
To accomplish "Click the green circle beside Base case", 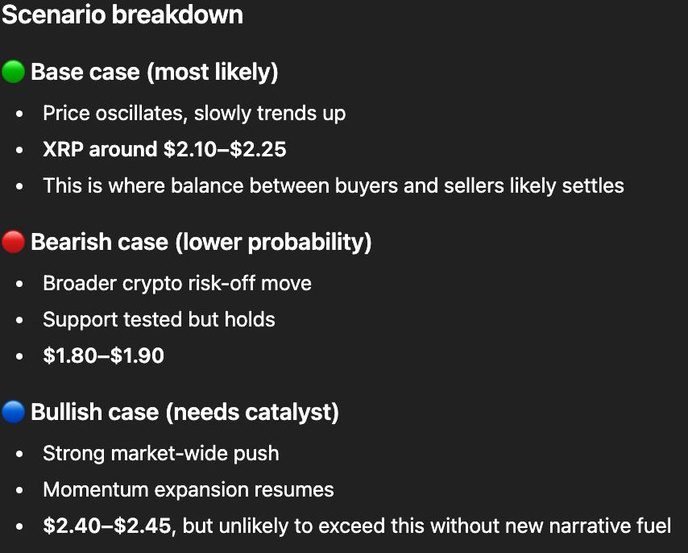I will pos(14,73).
